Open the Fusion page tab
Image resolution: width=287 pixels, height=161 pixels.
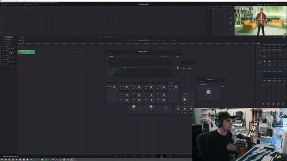143,156
